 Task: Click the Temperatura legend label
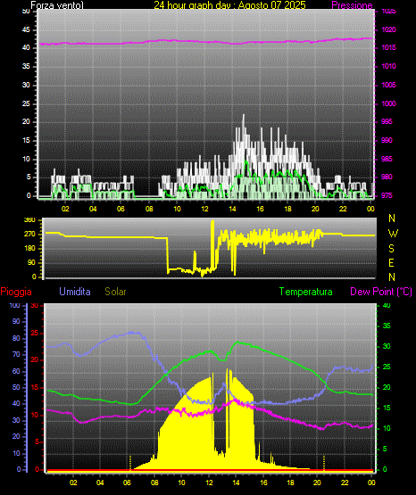305,292
